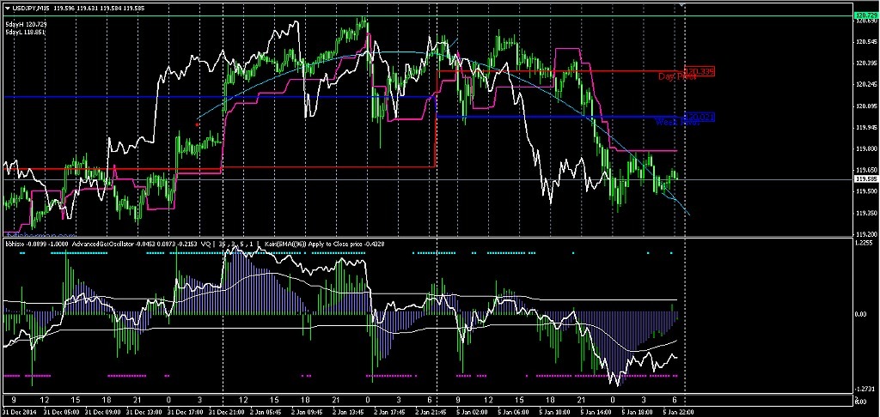
Task: Click the 31 Dec 13:00 time label
Action: (145, 411)
